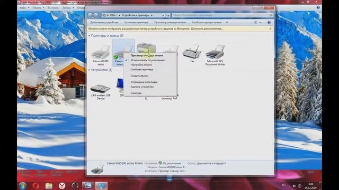The height and width of the screenshot is (190, 339).
Task: Select the monitor device icon under Устройства
Action: coord(120,85)
